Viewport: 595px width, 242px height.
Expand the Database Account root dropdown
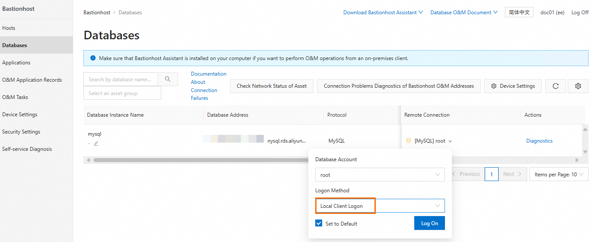pyautogui.click(x=380, y=175)
